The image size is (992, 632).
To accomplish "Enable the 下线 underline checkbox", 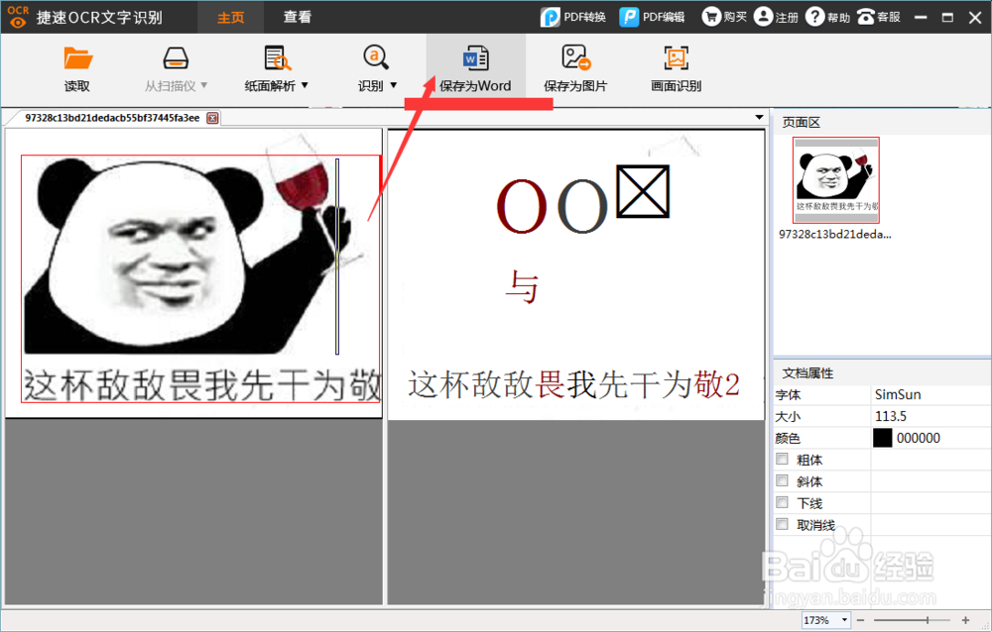I will tap(782, 502).
